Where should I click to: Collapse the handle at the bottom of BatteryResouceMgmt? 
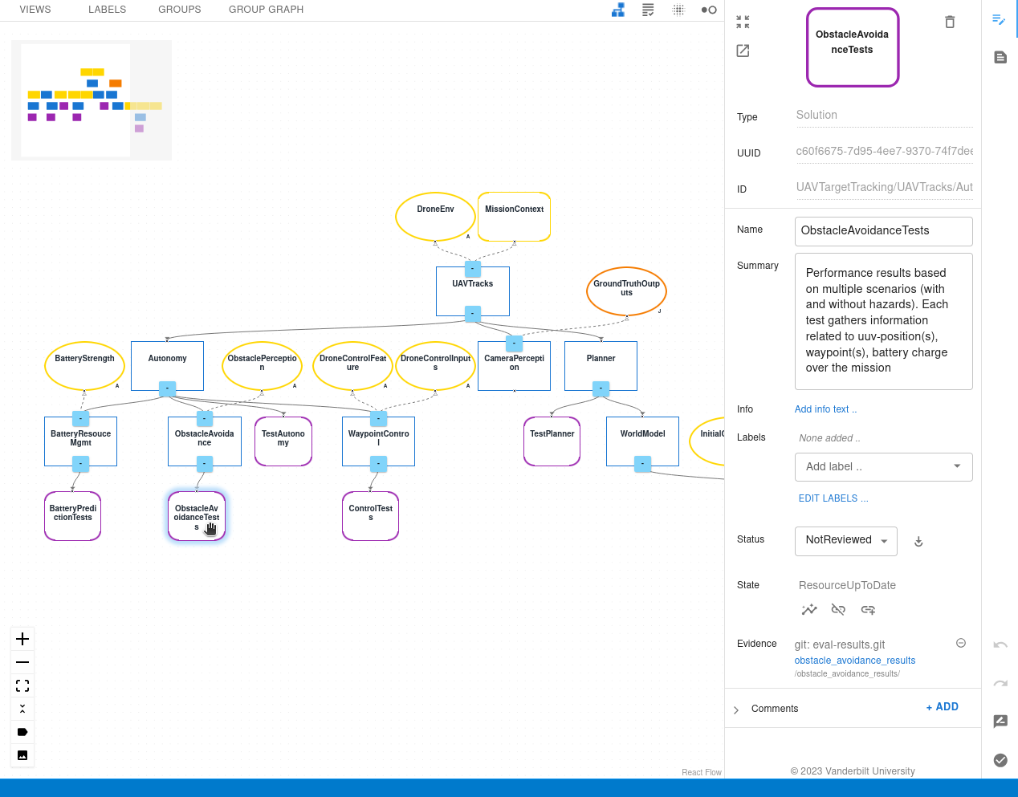[80, 463]
